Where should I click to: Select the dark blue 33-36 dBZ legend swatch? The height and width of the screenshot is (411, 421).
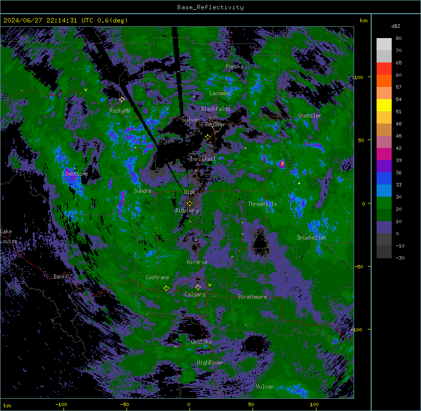[384, 178]
